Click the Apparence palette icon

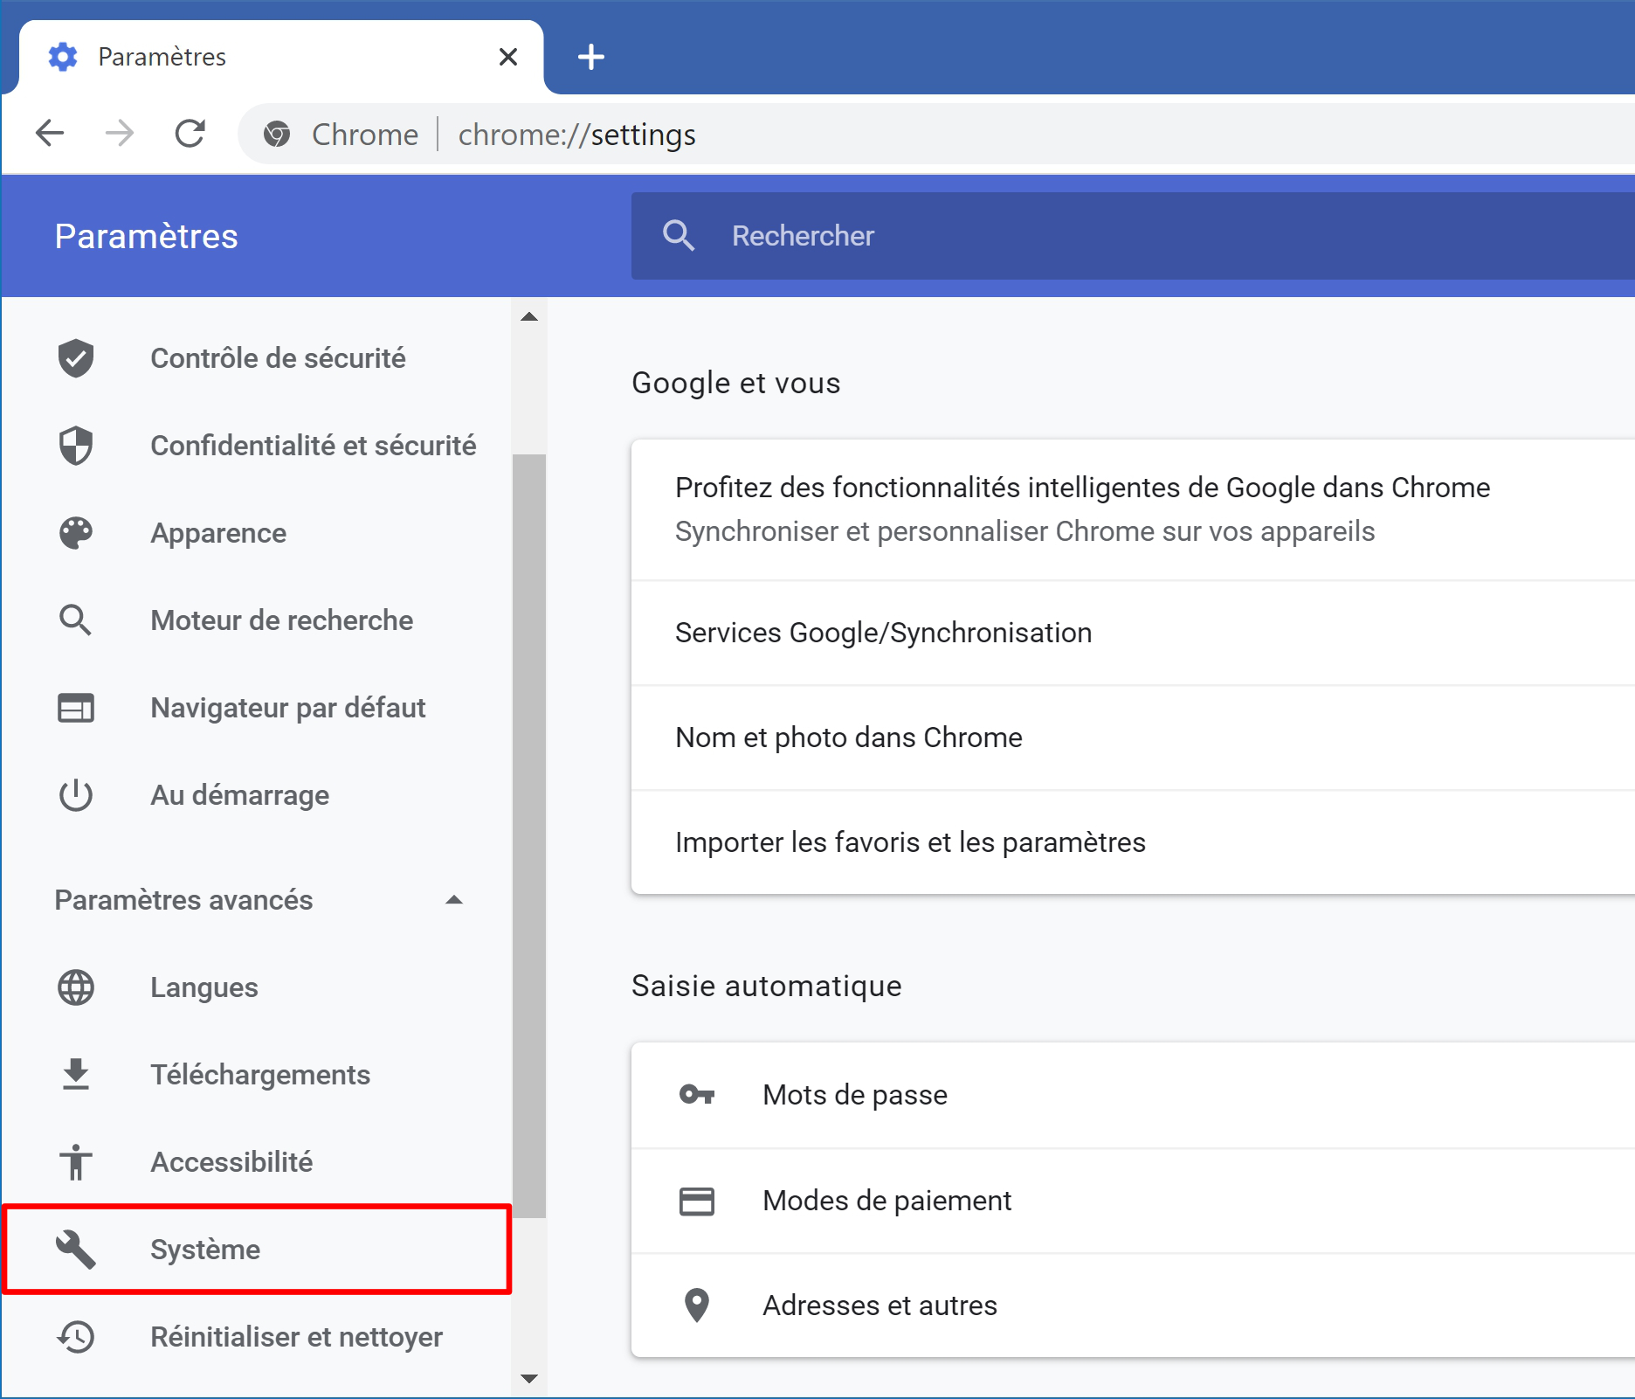pos(76,533)
